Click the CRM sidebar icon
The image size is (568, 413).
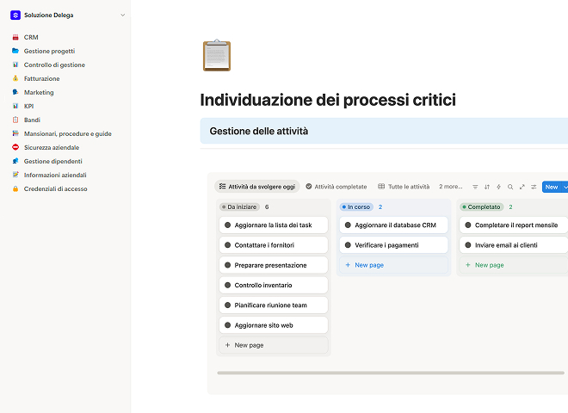click(15, 37)
